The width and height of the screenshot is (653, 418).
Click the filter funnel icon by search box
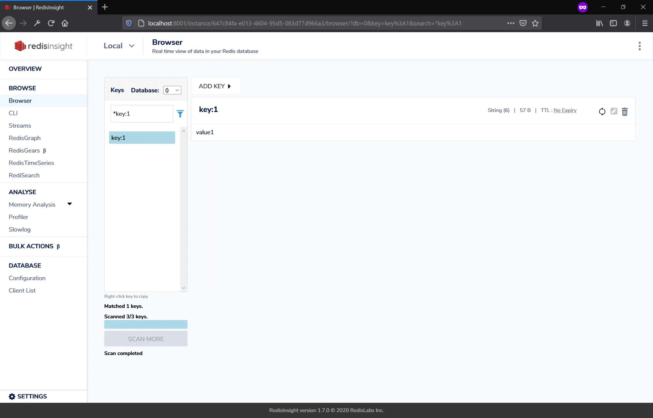[x=180, y=114]
